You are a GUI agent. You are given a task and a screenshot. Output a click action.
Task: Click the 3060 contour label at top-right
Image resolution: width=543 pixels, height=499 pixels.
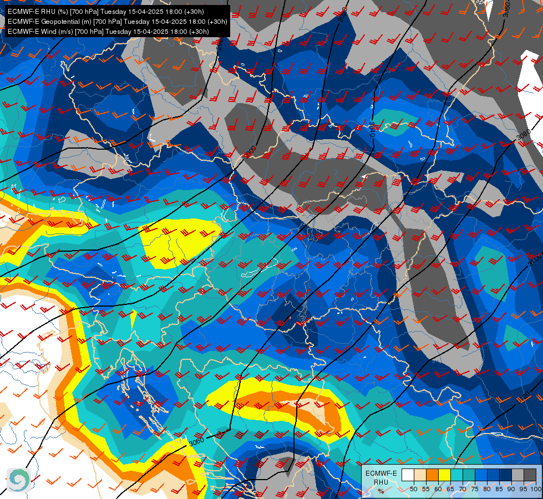tap(506, 9)
